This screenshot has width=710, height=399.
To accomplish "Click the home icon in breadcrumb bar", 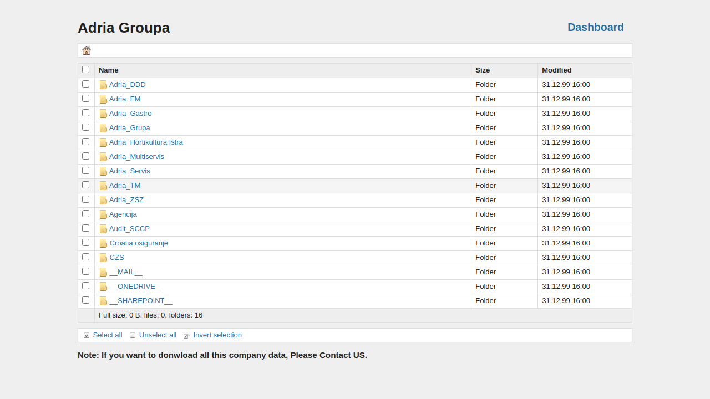I will [x=87, y=50].
